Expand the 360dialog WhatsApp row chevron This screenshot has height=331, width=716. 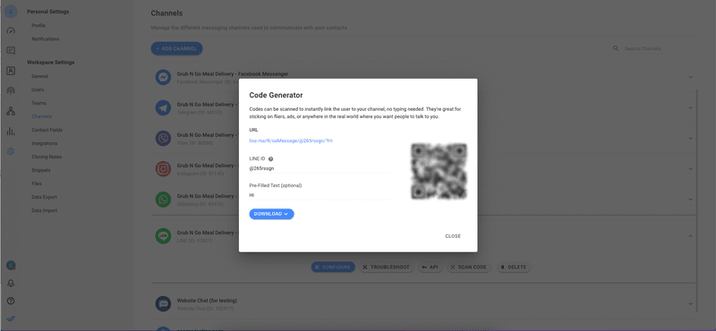coord(690,199)
